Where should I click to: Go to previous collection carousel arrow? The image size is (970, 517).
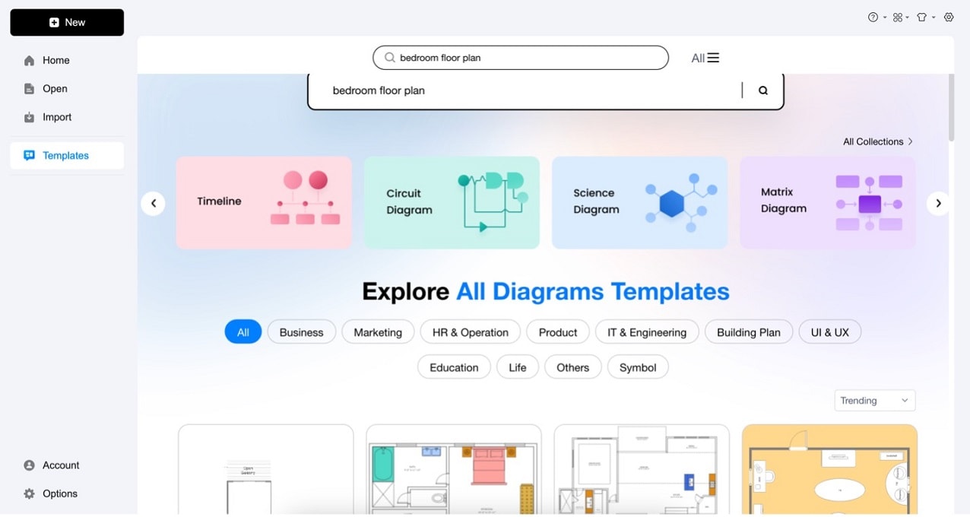pos(154,203)
